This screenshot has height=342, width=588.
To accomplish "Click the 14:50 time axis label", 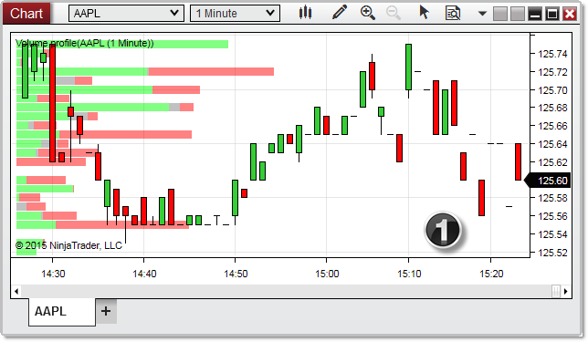I will (236, 274).
